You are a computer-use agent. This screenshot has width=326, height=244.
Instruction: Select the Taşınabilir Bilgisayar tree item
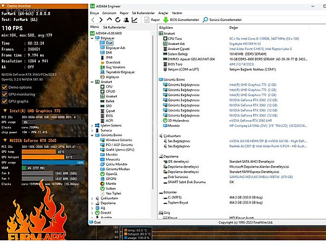(117, 72)
